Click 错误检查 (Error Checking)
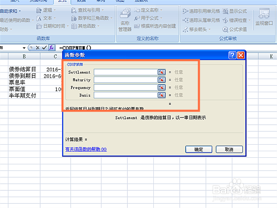277x208 pixels. [236, 20]
